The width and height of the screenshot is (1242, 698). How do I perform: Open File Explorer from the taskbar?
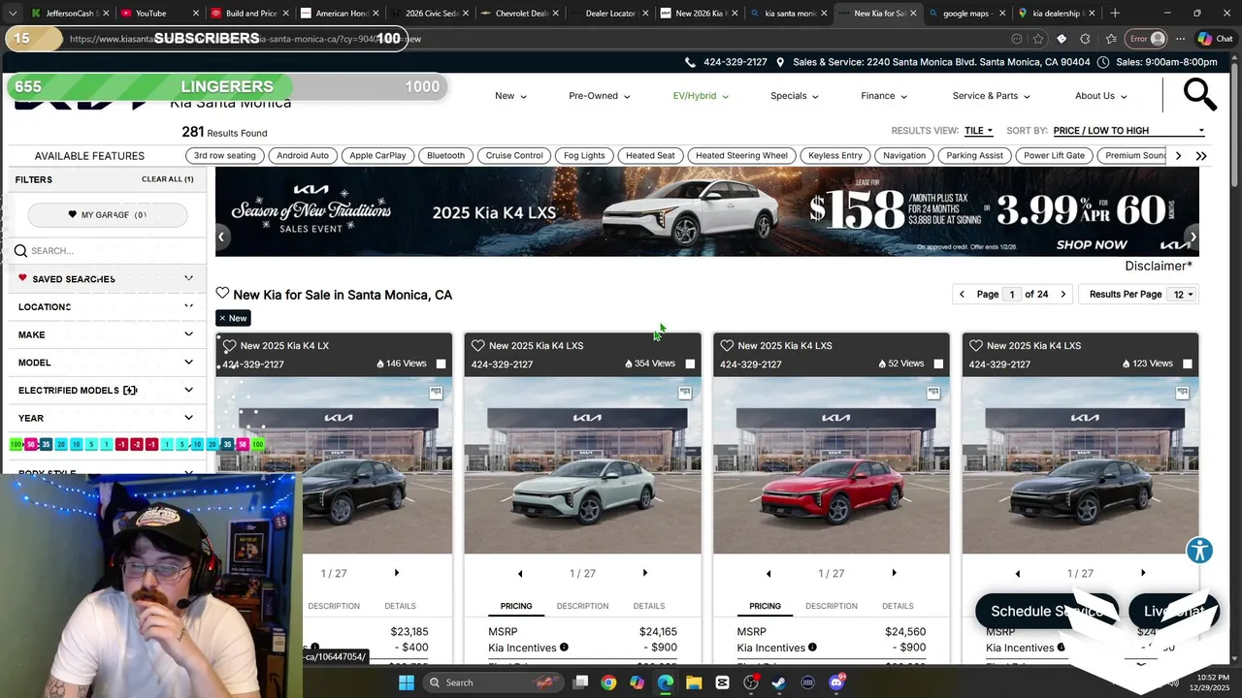(x=694, y=682)
